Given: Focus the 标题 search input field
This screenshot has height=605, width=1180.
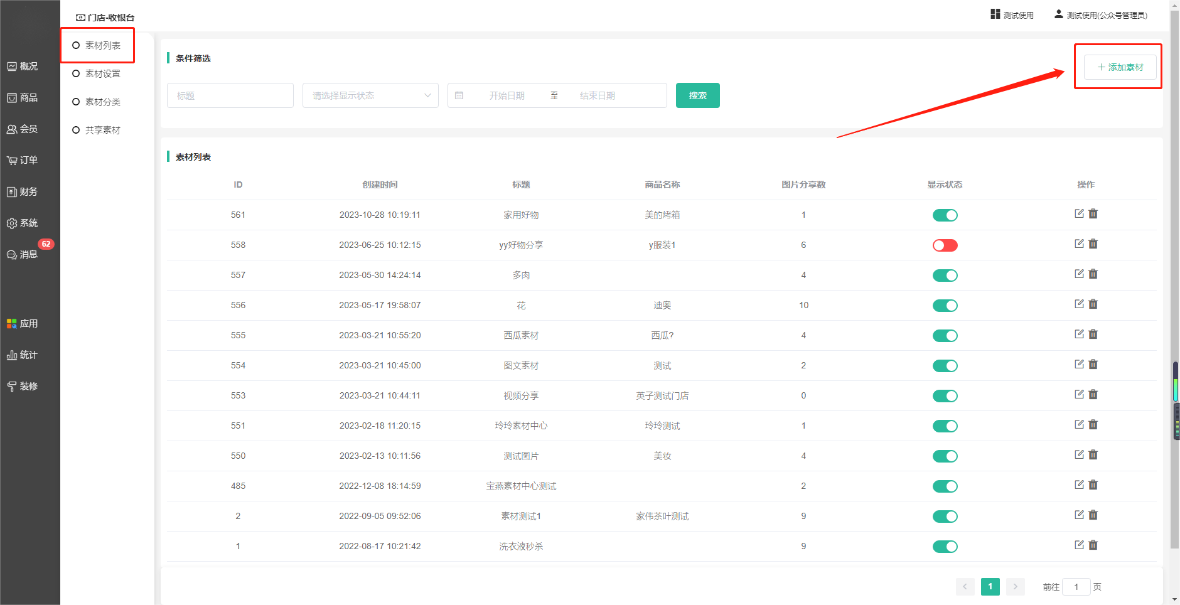Looking at the screenshot, I should [230, 95].
